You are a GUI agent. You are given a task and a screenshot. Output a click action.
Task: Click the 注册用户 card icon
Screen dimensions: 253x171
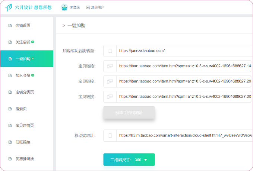(88, 7)
